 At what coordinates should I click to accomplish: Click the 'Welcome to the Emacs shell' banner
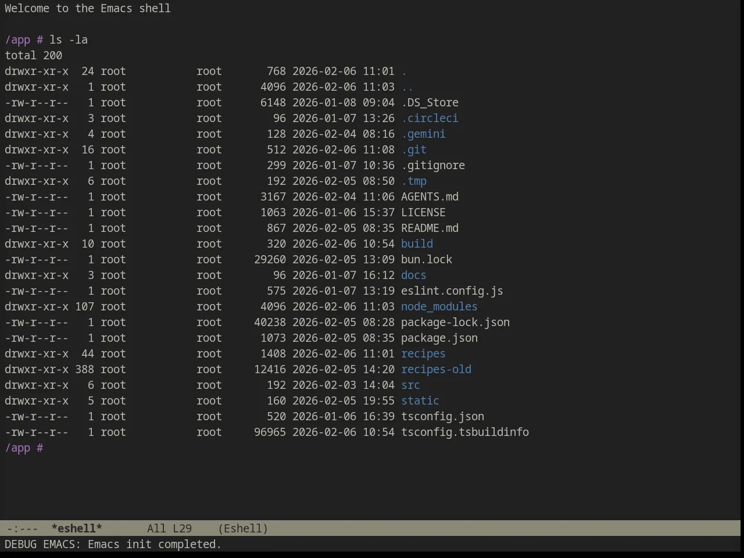click(88, 8)
